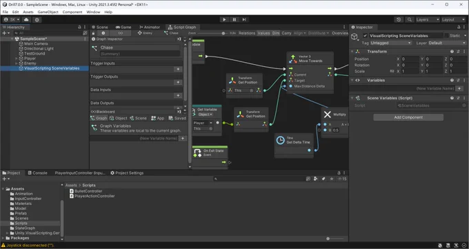Screen dimensions: 469x249
Task: Open the account dropdown in the toolbar
Action: [x=12, y=19]
